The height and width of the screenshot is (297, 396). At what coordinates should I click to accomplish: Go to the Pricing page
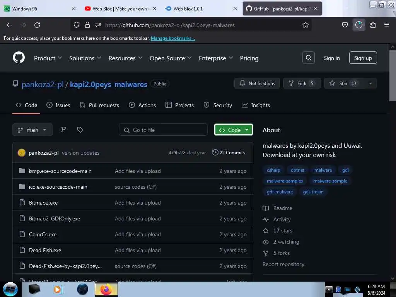249,58
